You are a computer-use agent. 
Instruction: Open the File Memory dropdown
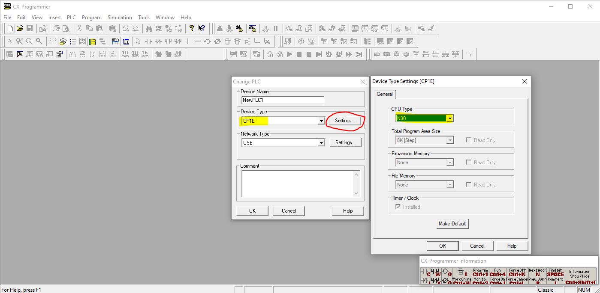click(450, 185)
